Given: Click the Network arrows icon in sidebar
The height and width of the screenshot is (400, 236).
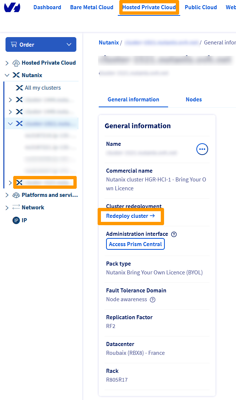Looking at the screenshot, I should coord(15,207).
